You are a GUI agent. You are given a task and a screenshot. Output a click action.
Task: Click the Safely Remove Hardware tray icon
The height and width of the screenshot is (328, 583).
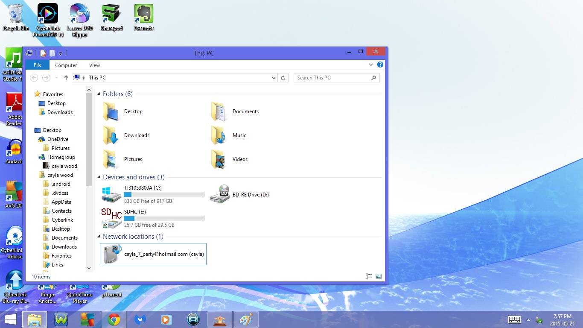[x=539, y=320]
